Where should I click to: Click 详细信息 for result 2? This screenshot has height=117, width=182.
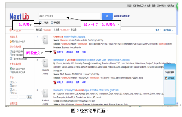[x=69, y=82]
